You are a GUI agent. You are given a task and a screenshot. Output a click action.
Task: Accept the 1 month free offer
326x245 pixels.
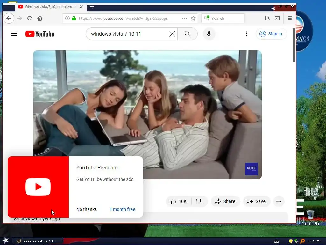coord(123,209)
